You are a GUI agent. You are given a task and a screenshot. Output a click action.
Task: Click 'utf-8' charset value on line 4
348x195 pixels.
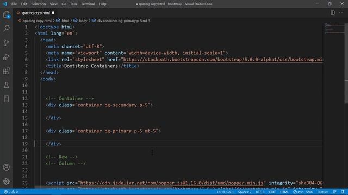click(92, 47)
